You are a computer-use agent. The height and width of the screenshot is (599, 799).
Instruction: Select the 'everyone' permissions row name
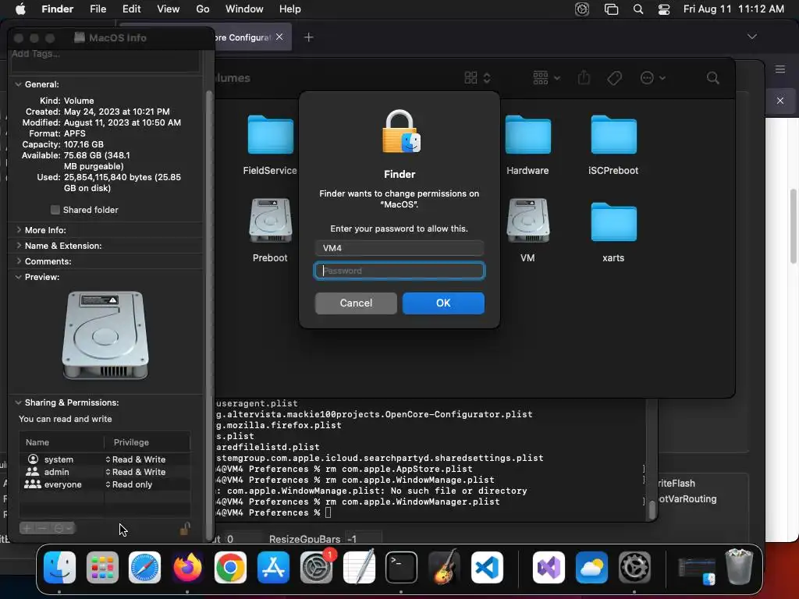[62, 484]
